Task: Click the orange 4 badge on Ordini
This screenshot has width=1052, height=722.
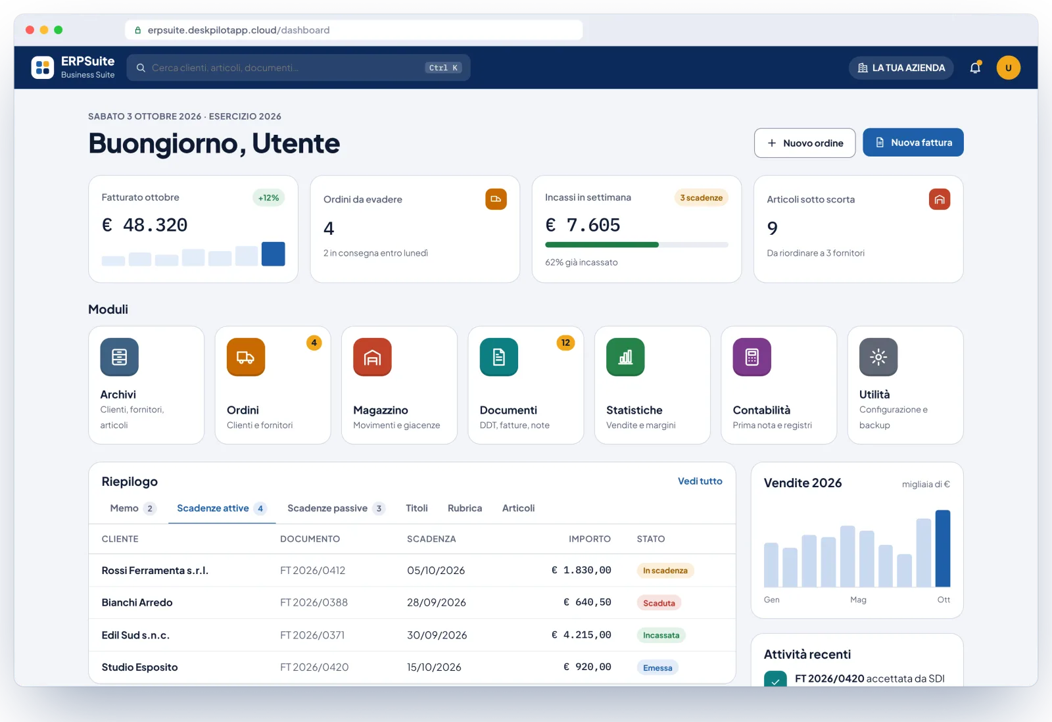Action: pyautogui.click(x=314, y=343)
